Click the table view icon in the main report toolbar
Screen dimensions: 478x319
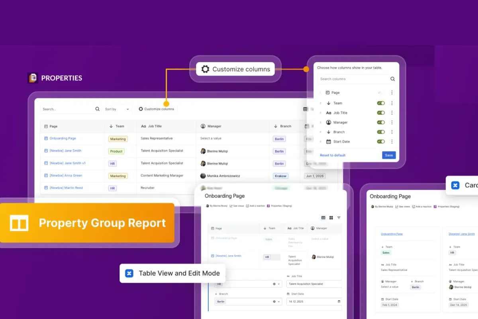pos(306,109)
